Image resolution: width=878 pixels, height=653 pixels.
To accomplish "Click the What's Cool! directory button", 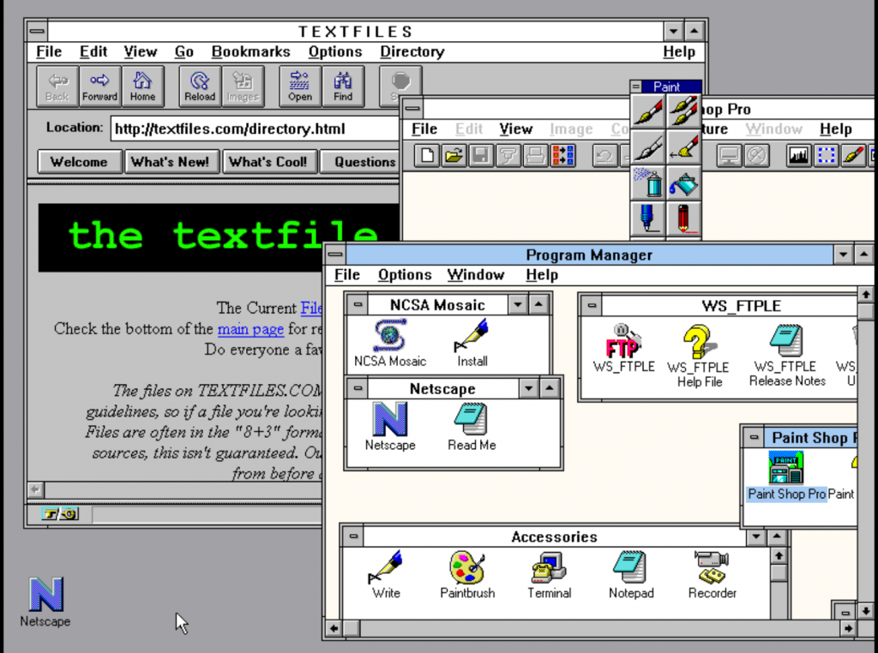I will point(269,162).
